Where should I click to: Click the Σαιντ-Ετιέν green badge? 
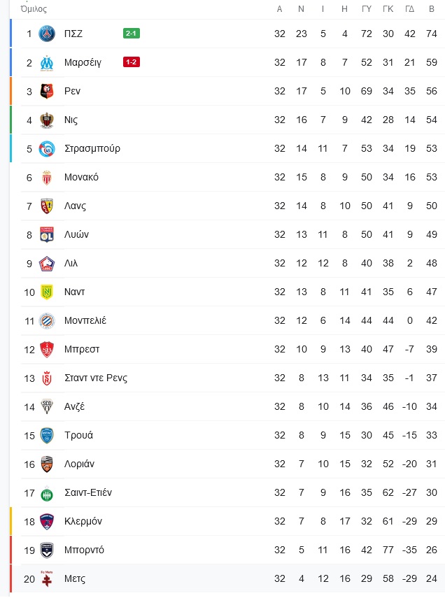(x=47, y=493)
